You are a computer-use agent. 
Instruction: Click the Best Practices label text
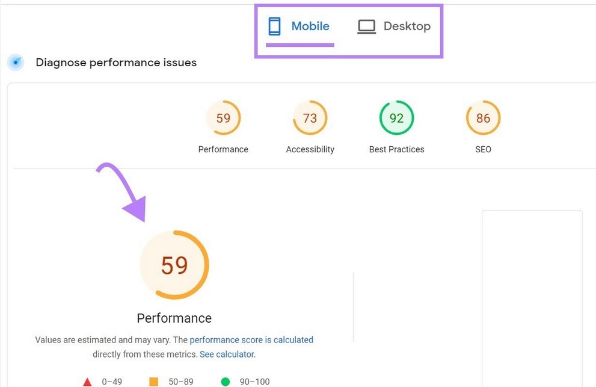click(x=396, y=149)
